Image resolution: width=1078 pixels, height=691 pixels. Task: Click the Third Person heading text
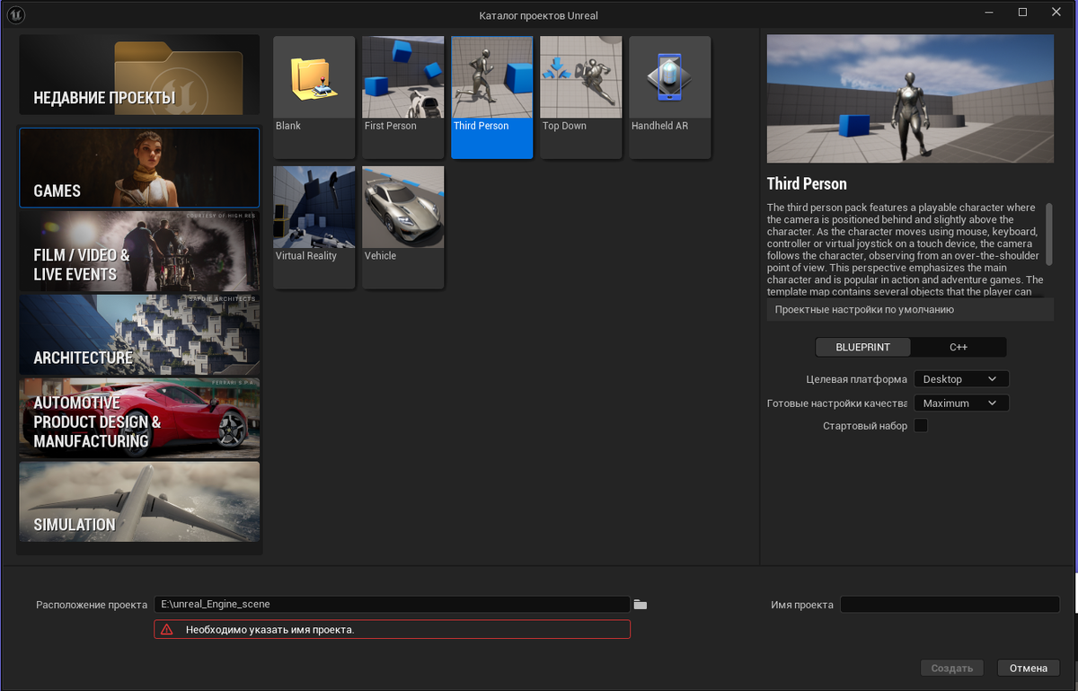807,183
